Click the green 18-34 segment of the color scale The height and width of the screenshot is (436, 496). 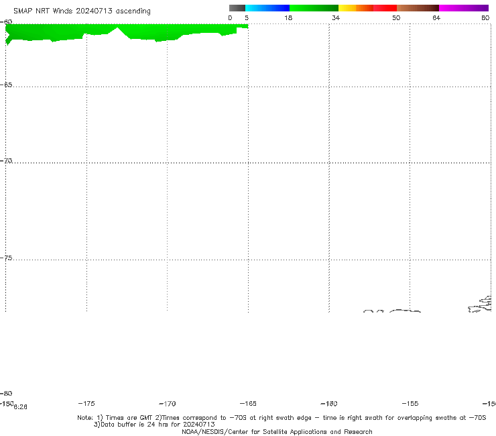click(314, 8)
